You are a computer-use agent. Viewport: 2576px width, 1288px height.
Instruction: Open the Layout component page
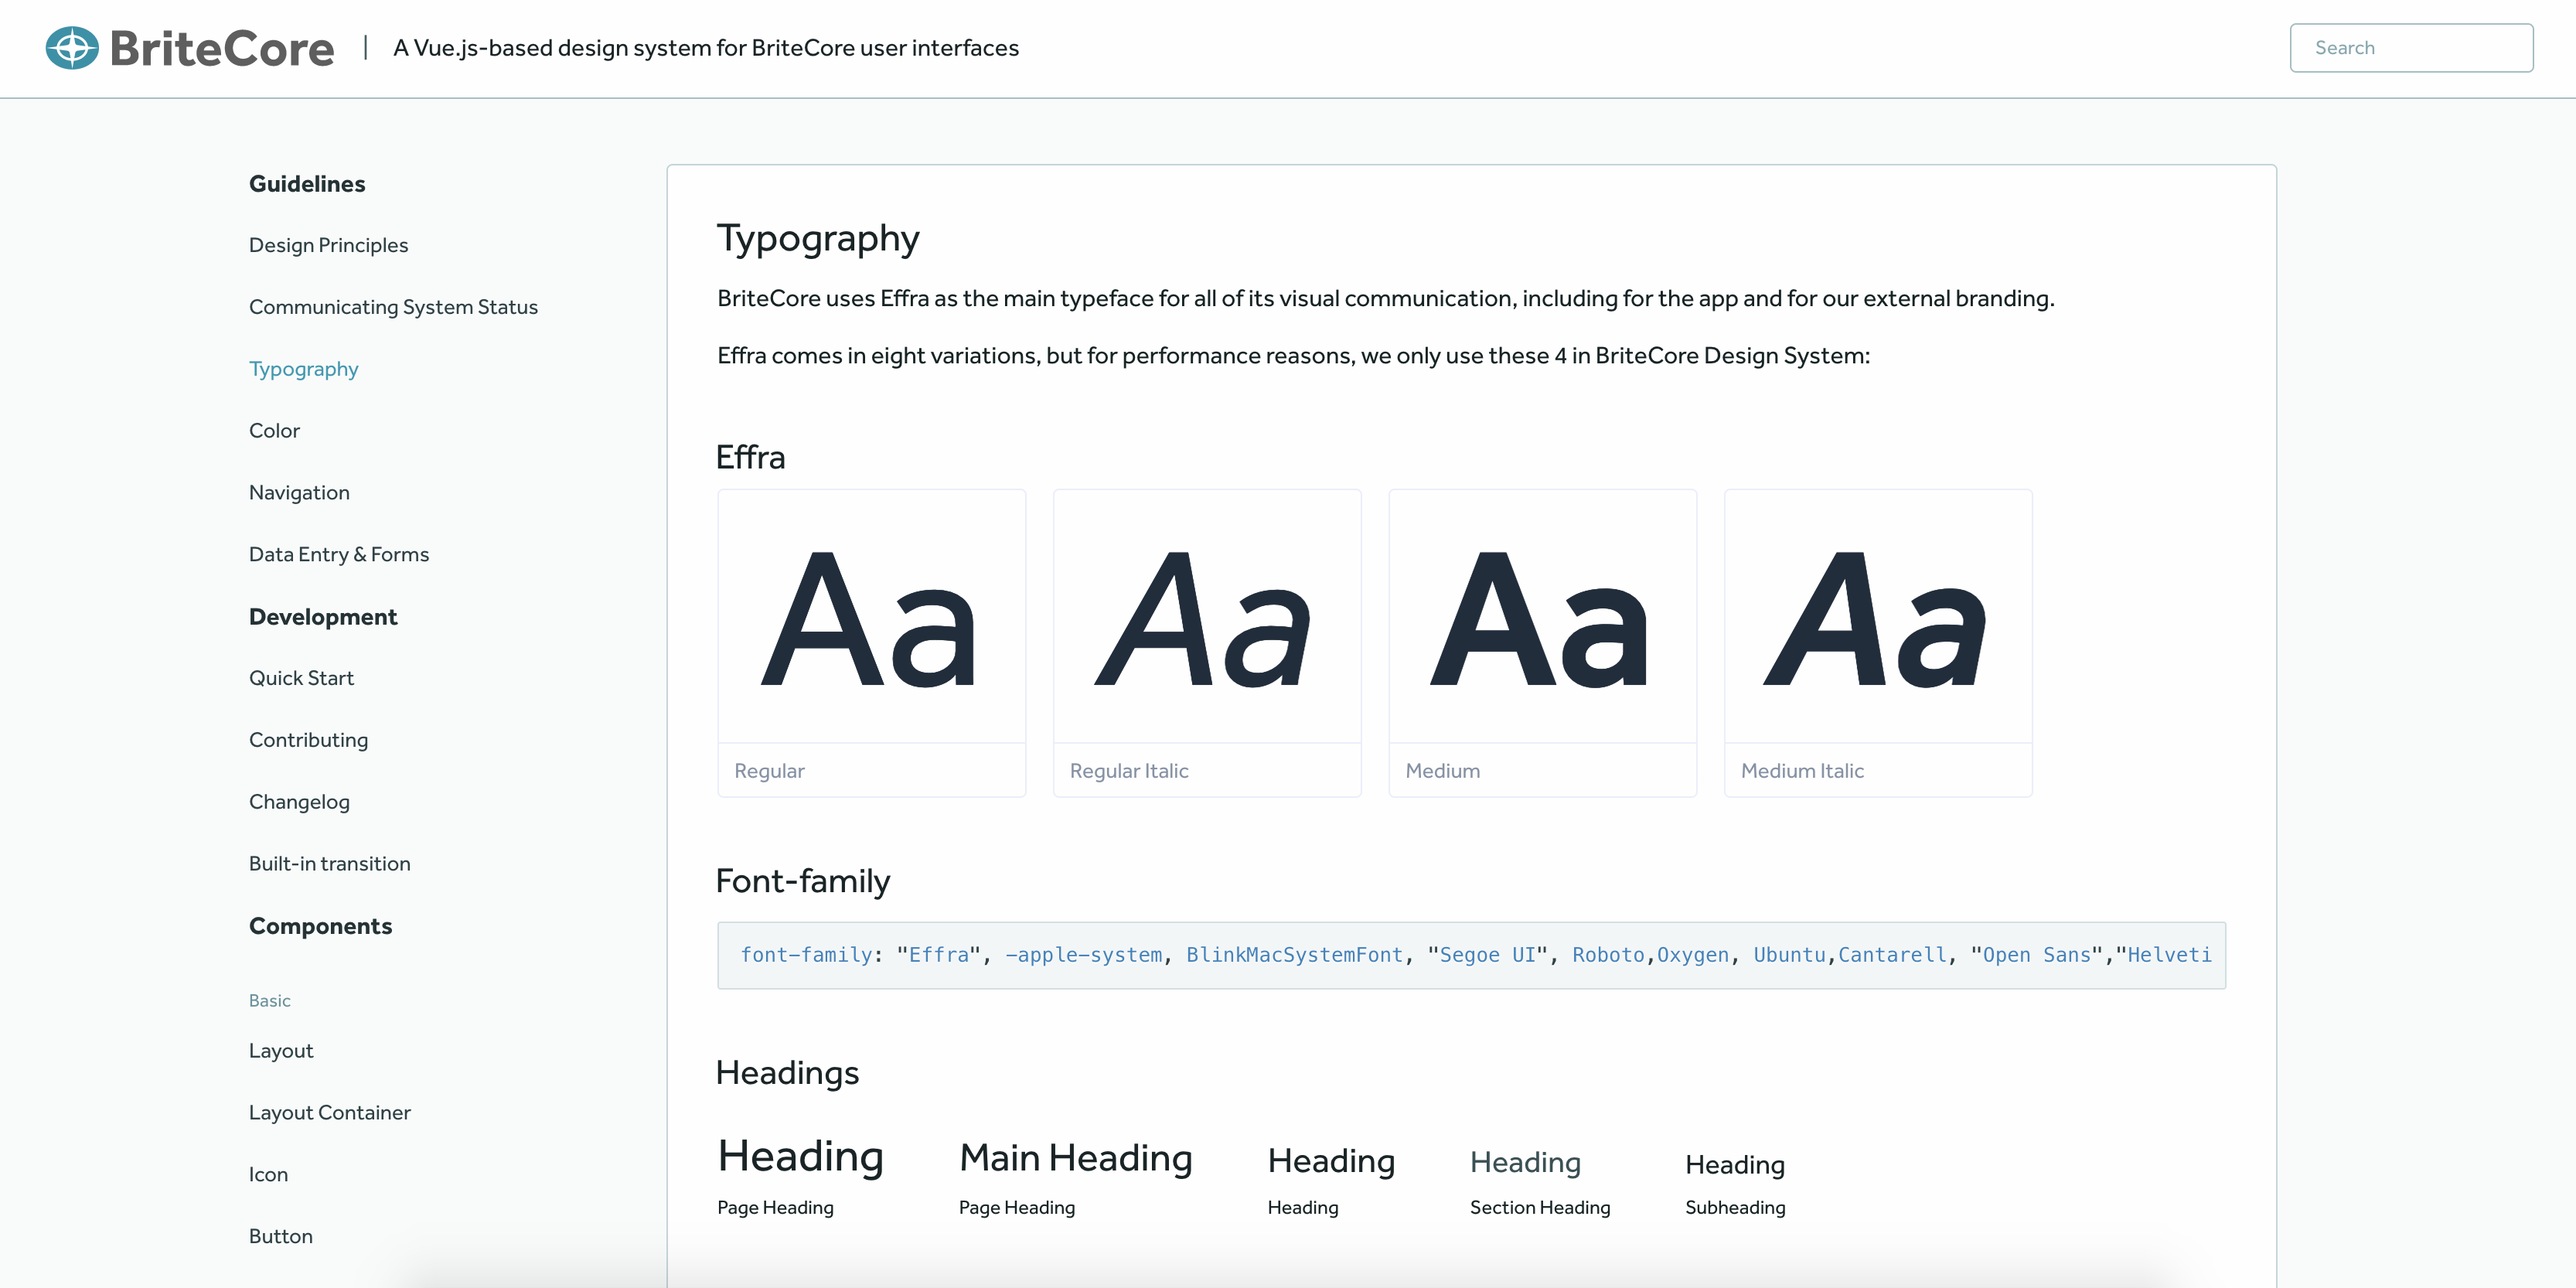pos(281,1051)
